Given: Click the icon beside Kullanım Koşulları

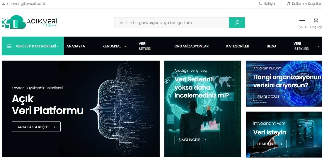Looking at the screenshot, I should [288, 4].
